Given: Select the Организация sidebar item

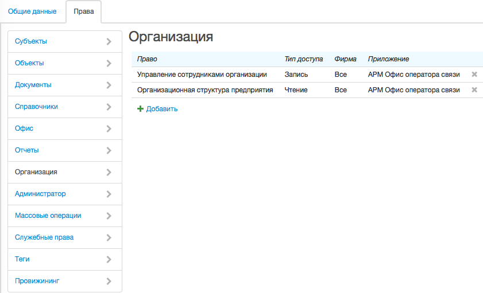Looking at the screenshot, I should coord(65,173).
